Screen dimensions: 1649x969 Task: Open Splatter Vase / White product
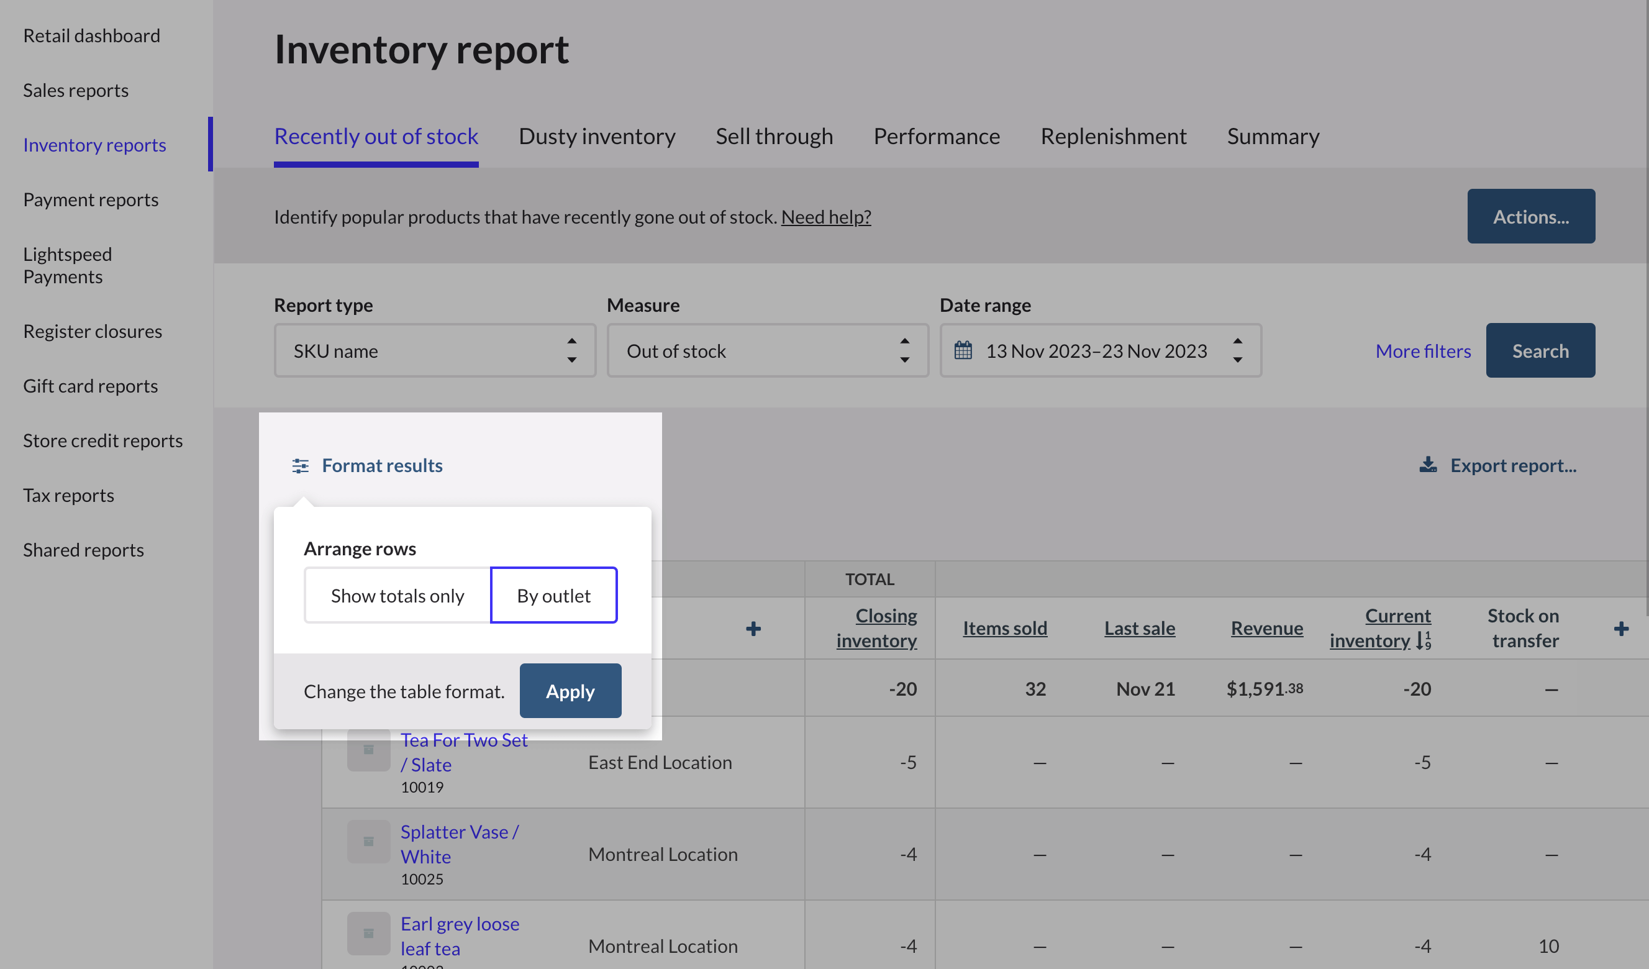pyautogui.click(x=460, y=844)
